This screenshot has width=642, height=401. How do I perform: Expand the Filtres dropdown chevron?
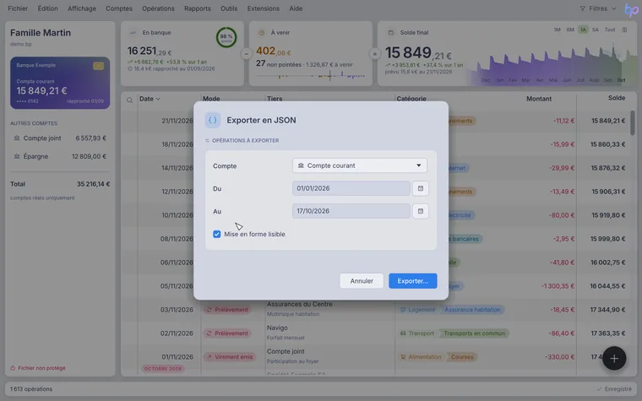[x=613, y=8]
